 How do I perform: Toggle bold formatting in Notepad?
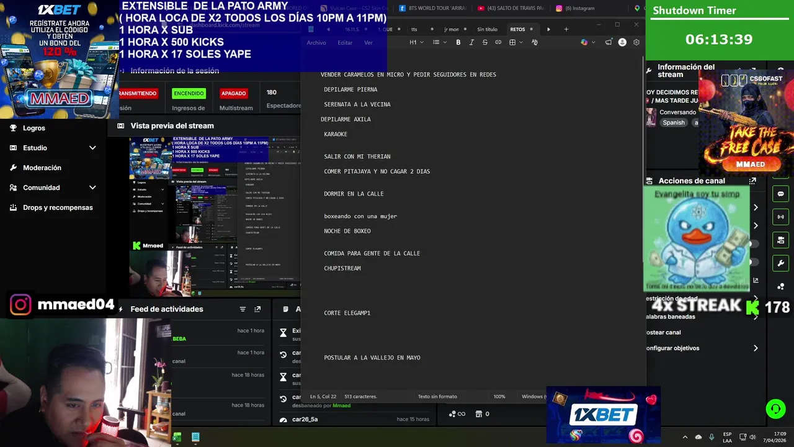coord(458,42)
